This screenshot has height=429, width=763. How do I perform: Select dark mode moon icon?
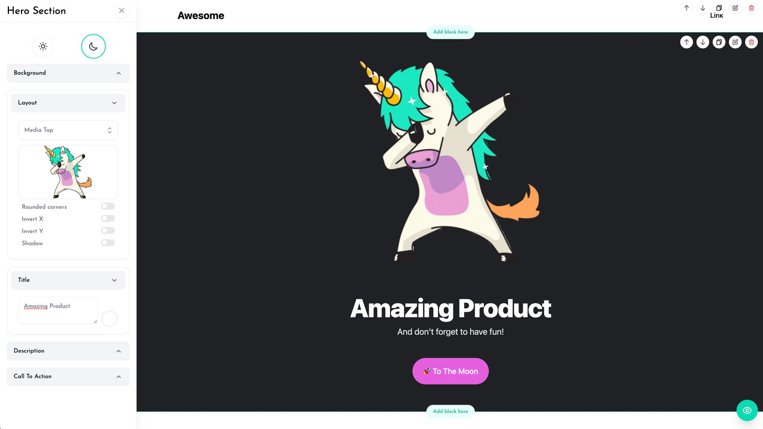[x=93, y=46]
